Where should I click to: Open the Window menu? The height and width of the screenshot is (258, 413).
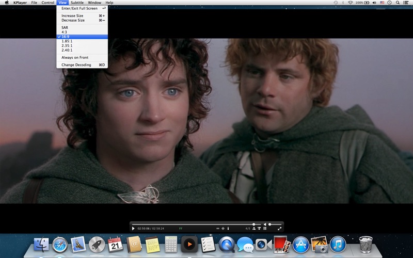(x=94, y=3)
